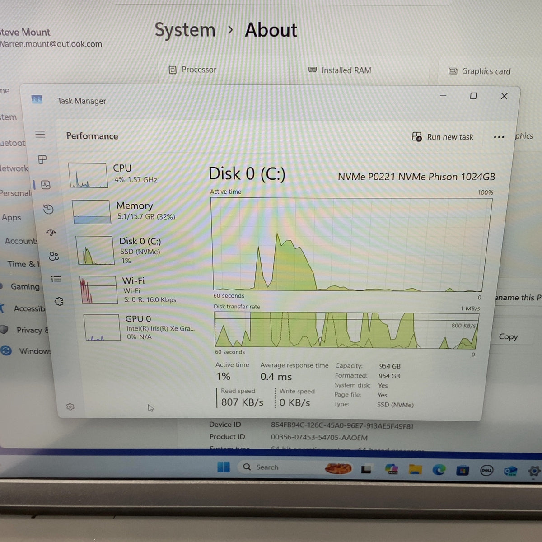Image resolution: width=542 pixels, height=542 pixels.
Task: Open Personalization in Settings sidebar
Action: [16, 193]
